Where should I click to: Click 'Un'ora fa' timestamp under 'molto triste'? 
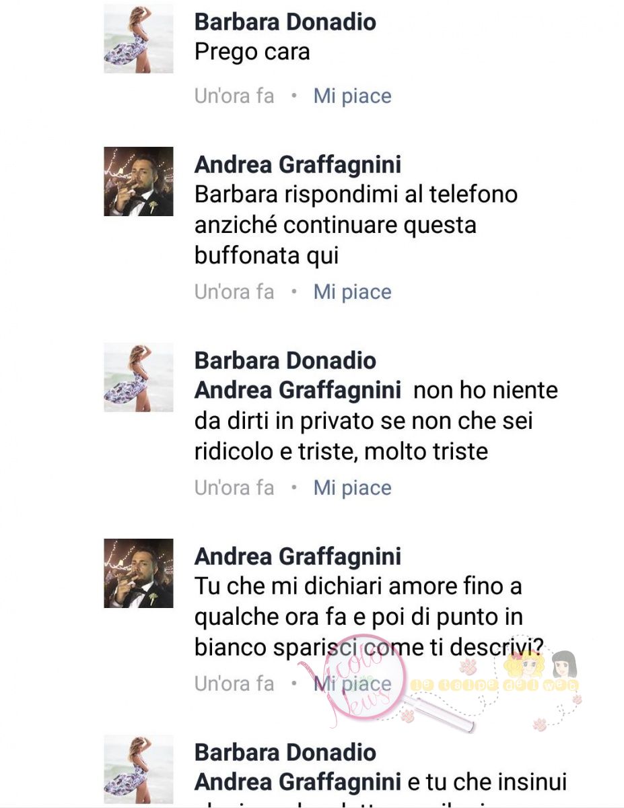pyautogui.click(x=234, y=488)
